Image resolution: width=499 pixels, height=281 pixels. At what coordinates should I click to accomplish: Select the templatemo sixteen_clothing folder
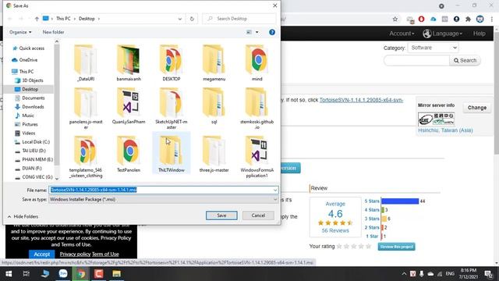coord(86,156)
